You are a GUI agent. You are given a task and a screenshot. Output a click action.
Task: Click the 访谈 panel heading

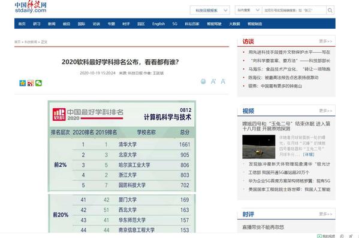[x=248, y=42]
